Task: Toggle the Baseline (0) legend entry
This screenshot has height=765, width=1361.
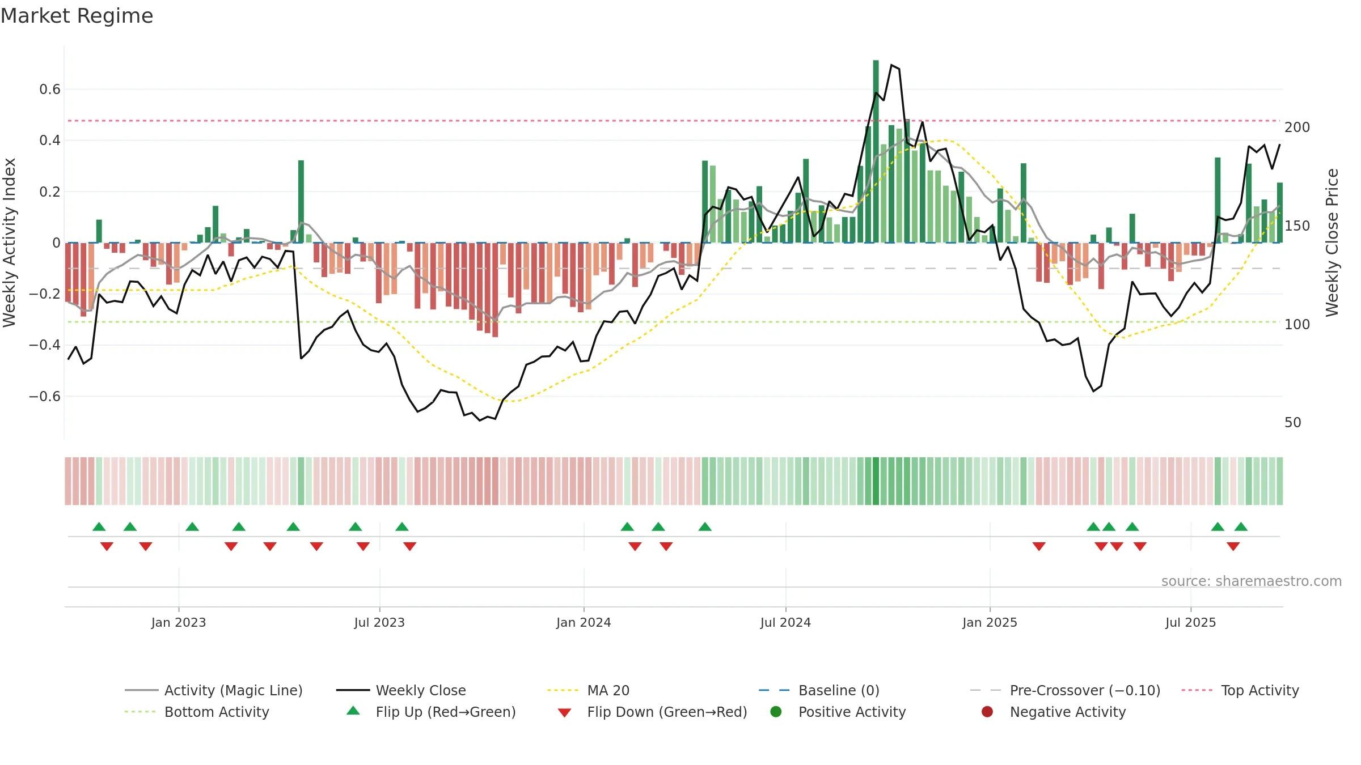Action: 819,690
